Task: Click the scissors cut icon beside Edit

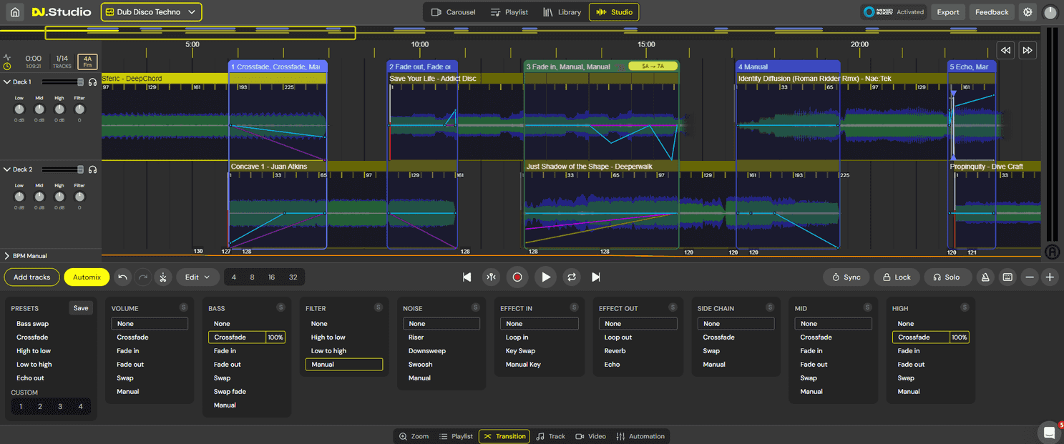Action: (x=163, y=277)
